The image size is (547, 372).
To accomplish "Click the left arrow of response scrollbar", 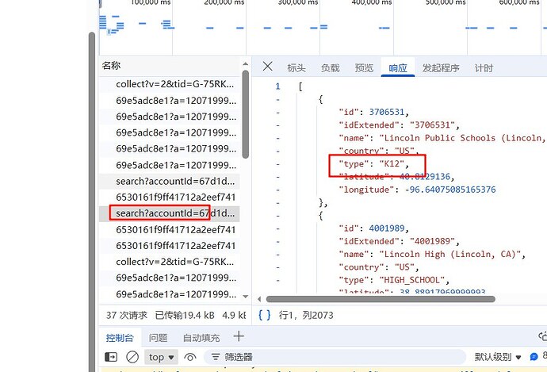I will coord(259,299).
